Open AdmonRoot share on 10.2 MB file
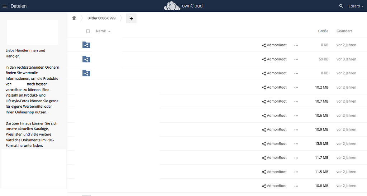This screenshot has height=196, width=367. (274, 87)
